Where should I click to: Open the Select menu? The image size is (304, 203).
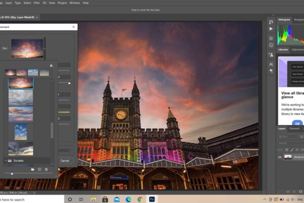click(27, 3)
